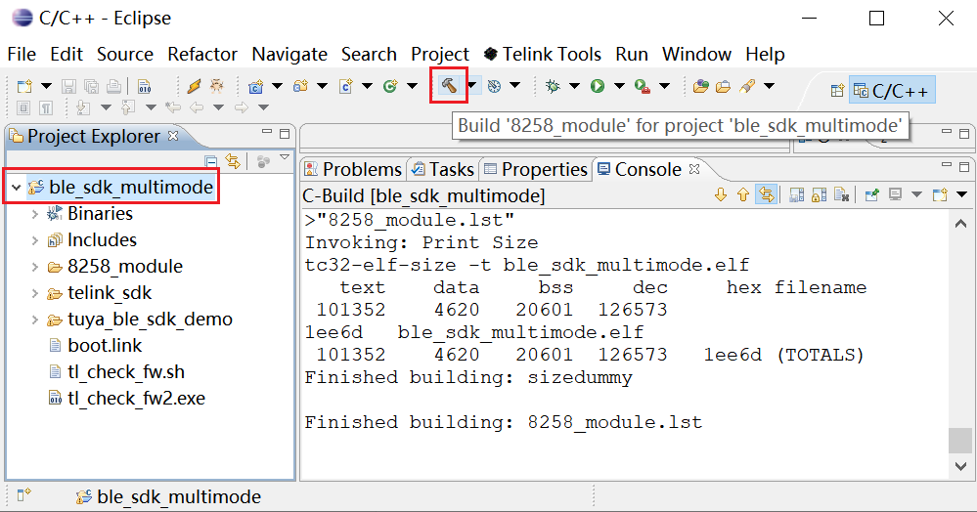Viewport: 977px width, 512px height.
Task: Click the Previous Annotation toolbar icon
Action: [x=128, y=107]
